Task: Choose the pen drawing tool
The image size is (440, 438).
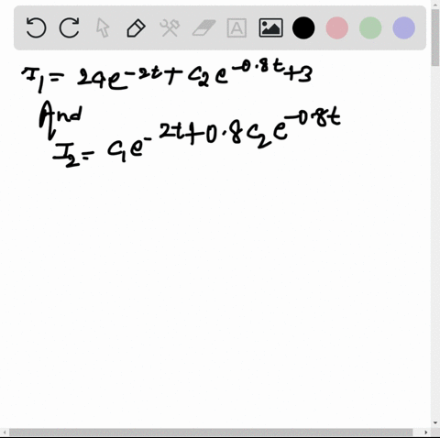Action: (x=136, y=28)
